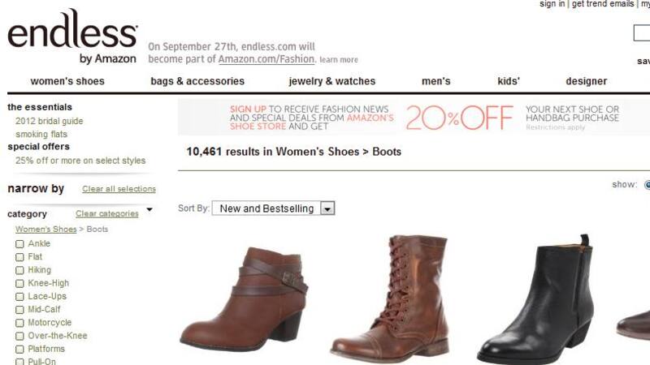Open the brown lace-up combat boot product
Screen dimensions: 650x365
pyautogui.click(x=391, y=298)
